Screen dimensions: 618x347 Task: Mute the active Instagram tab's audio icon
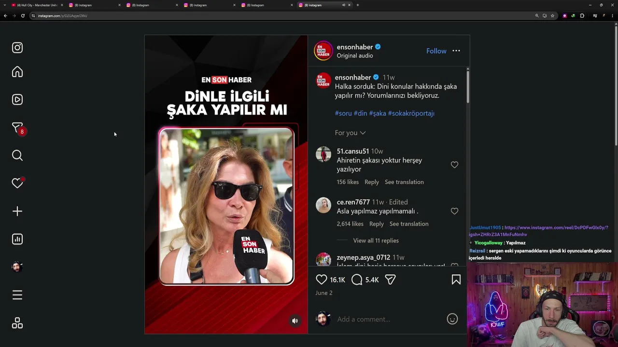tap(344, 5)
